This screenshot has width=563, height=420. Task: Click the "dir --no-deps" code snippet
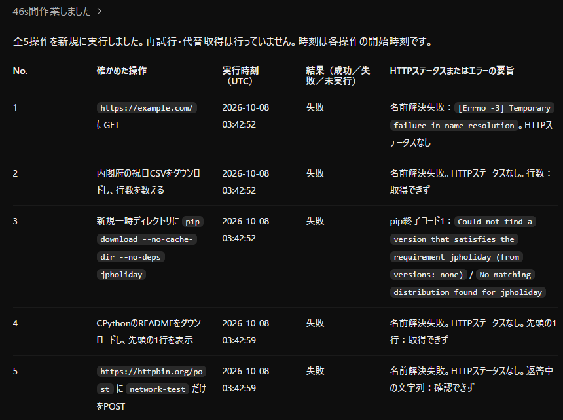click(131, 257)
